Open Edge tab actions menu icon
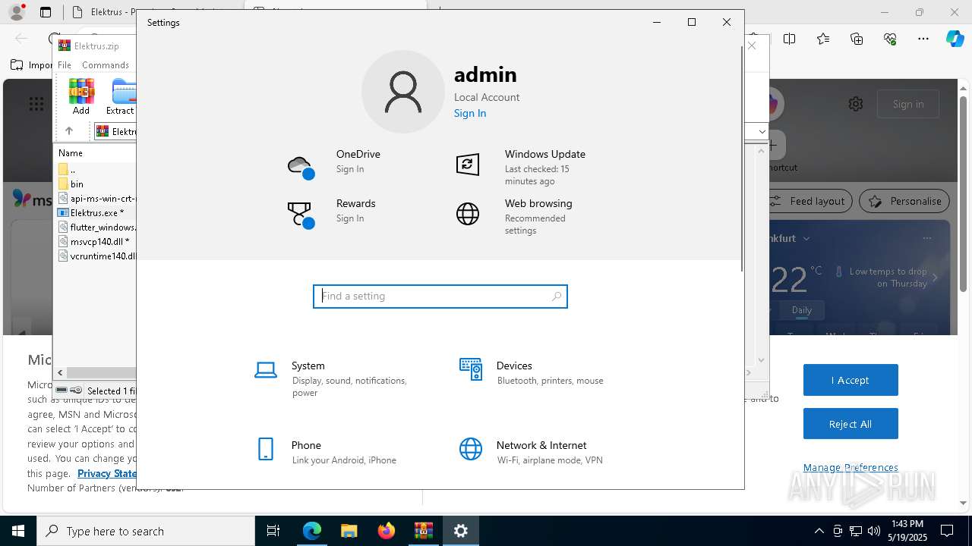This screenshot has height=546, width=972. point(46,12)
